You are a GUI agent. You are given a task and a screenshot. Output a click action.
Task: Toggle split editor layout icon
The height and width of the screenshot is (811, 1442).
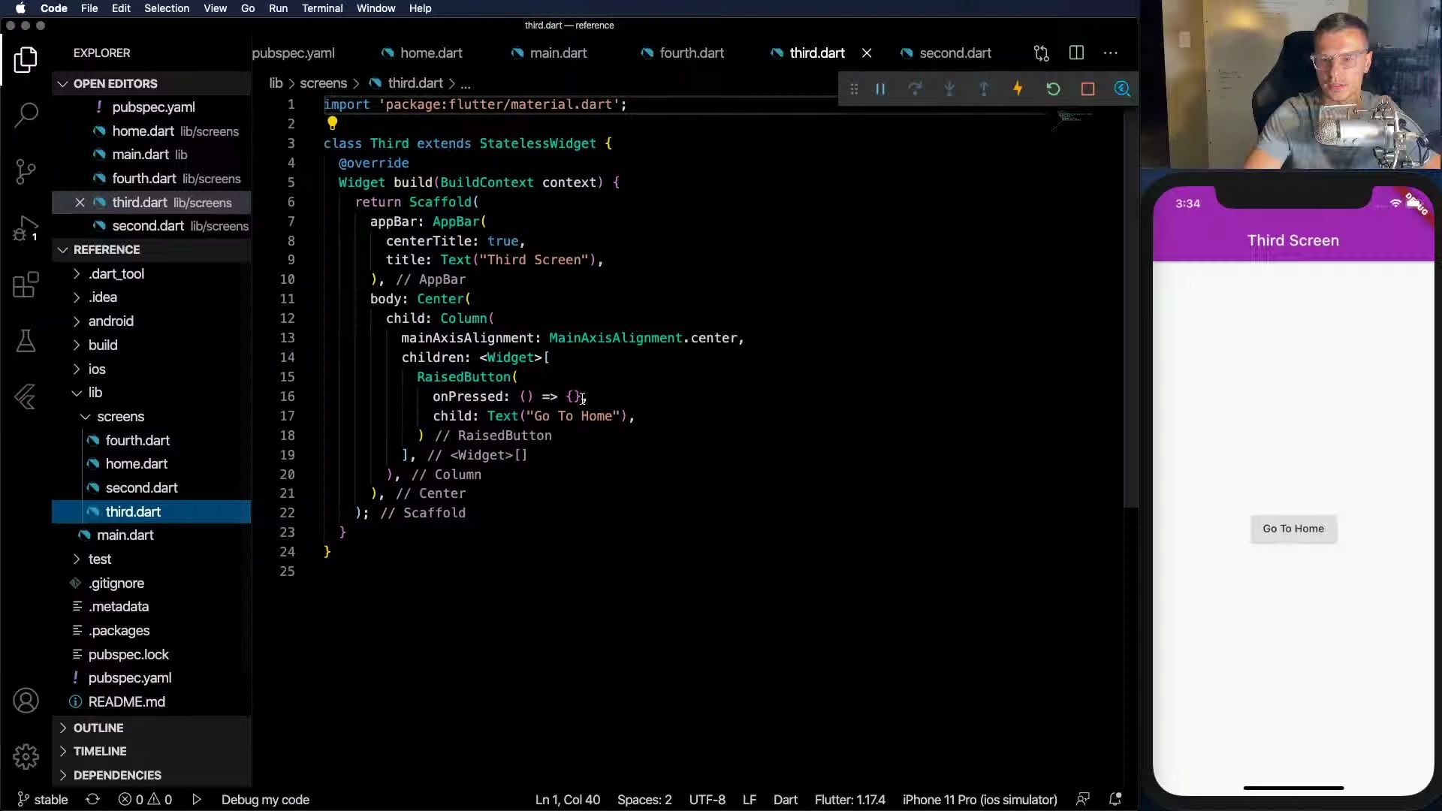(1076, 53)
